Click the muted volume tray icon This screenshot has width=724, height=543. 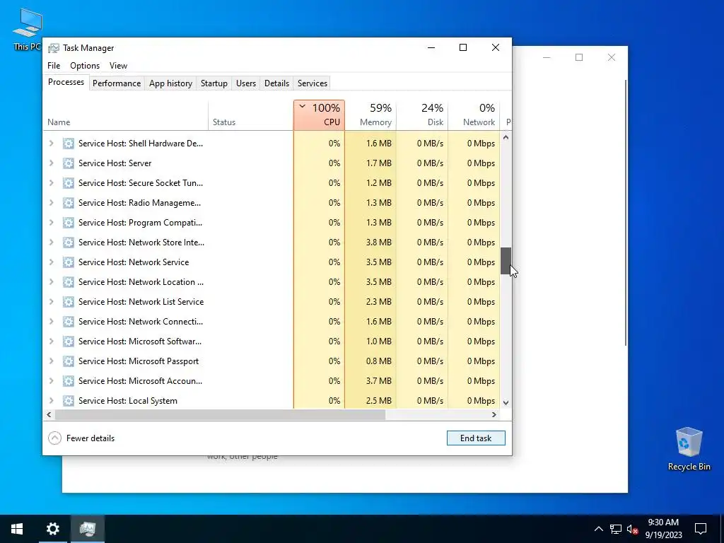632,529
